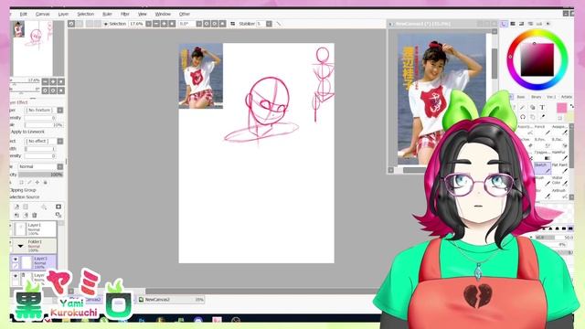This screenshot has height=329, width=585.
Task: Select the Text tool (T icon)
Action: point(542,108)
